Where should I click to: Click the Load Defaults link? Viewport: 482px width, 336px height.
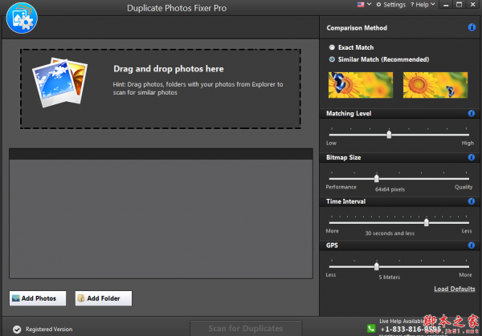[455, 289]
